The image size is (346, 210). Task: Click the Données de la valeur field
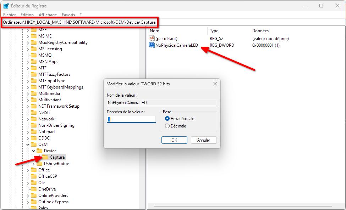[x=131, y=119]
